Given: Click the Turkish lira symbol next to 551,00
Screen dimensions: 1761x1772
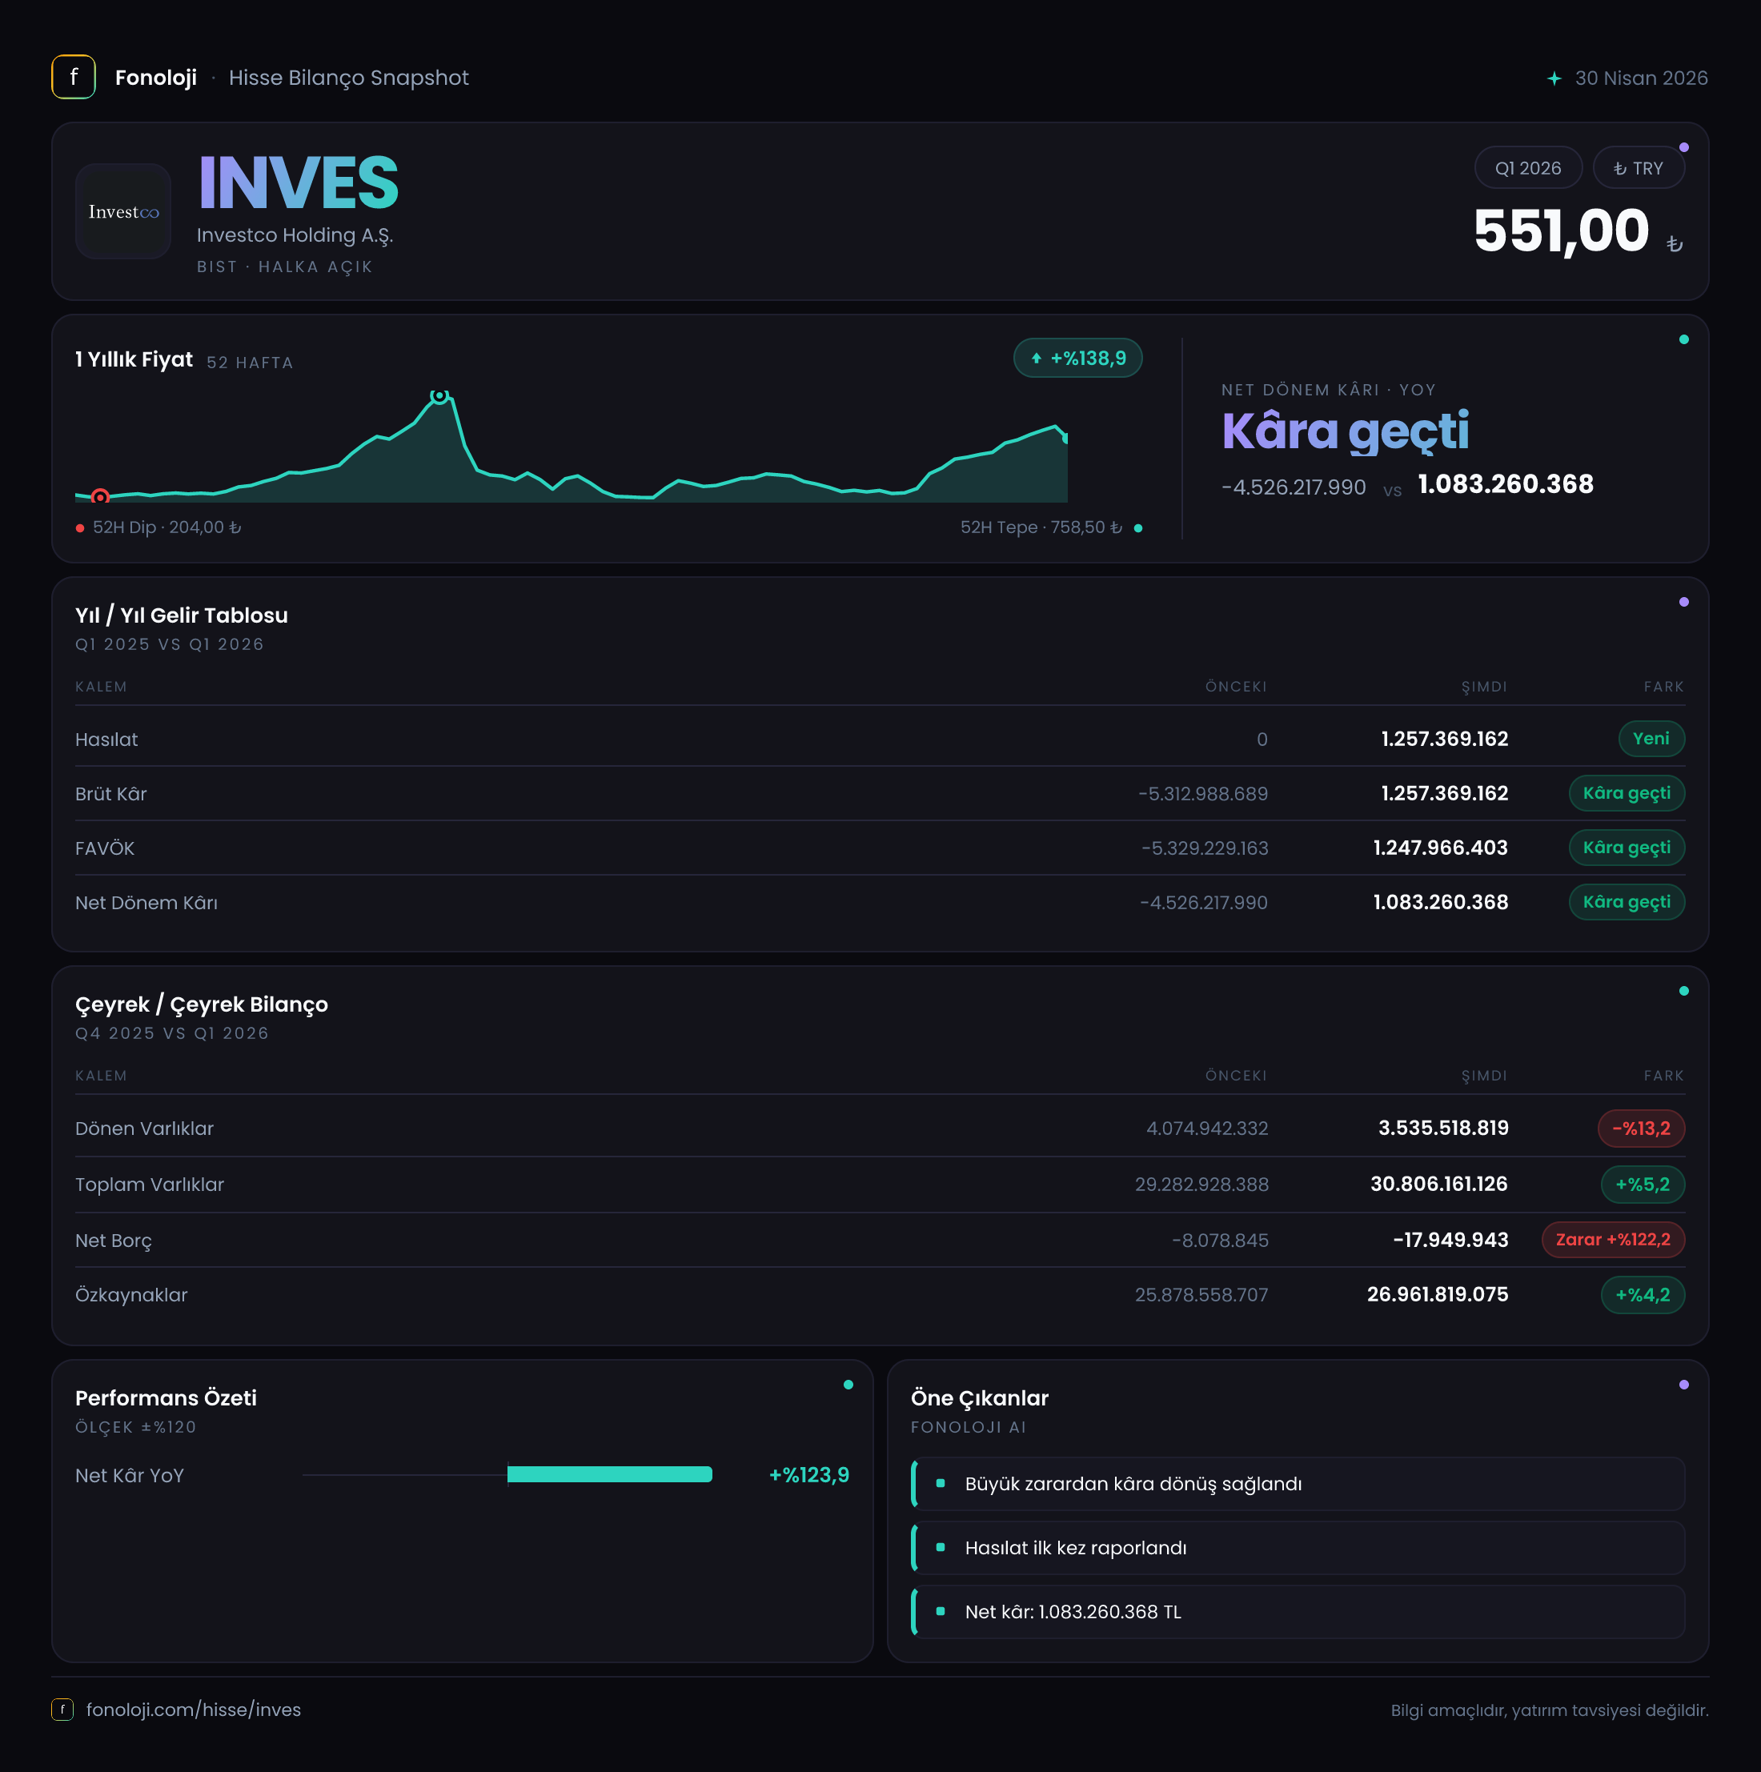Looking at the screenshot, I should point(1675,243).
